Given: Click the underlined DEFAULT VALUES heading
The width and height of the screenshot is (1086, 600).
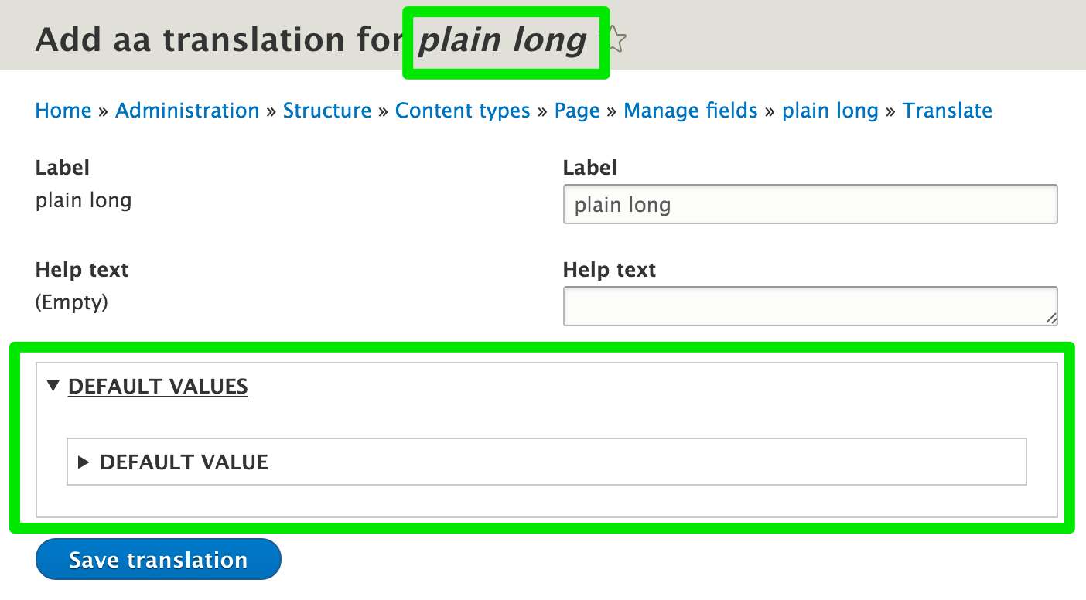Looking at the screenshot, I should 158,386.
